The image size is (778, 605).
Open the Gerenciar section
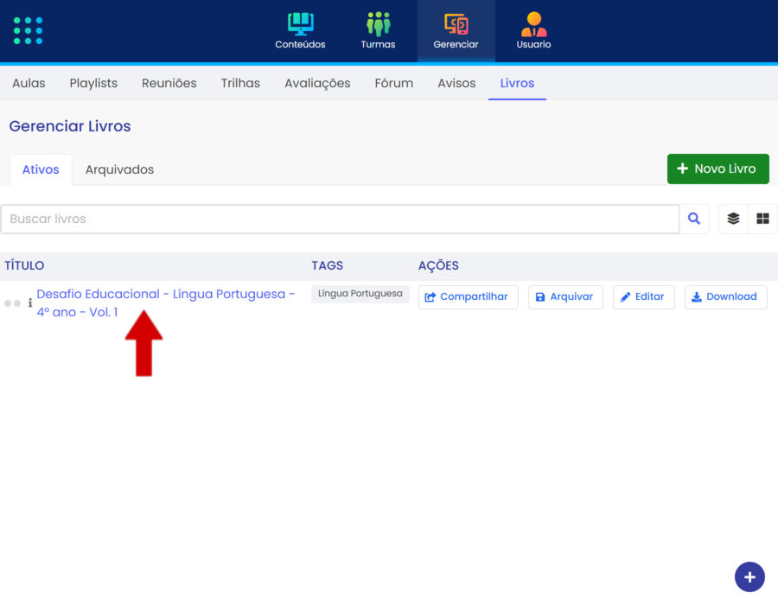click(456, 31)
